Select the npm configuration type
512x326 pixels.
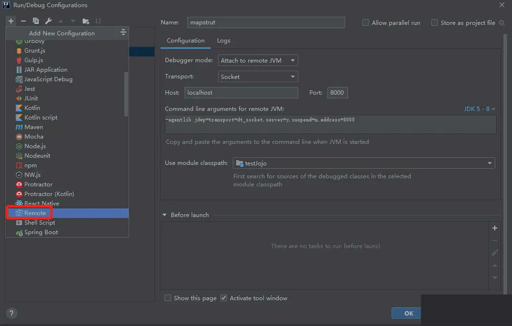[67, 165]
